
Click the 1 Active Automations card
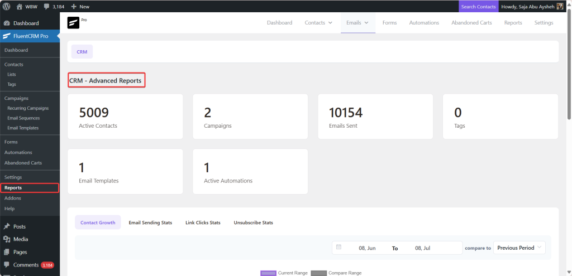(250, 172)
